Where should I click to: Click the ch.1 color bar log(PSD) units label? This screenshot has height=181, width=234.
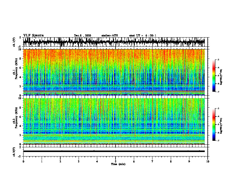(x=221, y=77)
